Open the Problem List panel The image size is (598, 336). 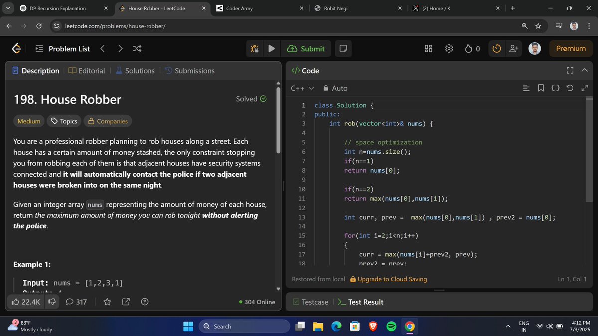(x=62, y=49)
